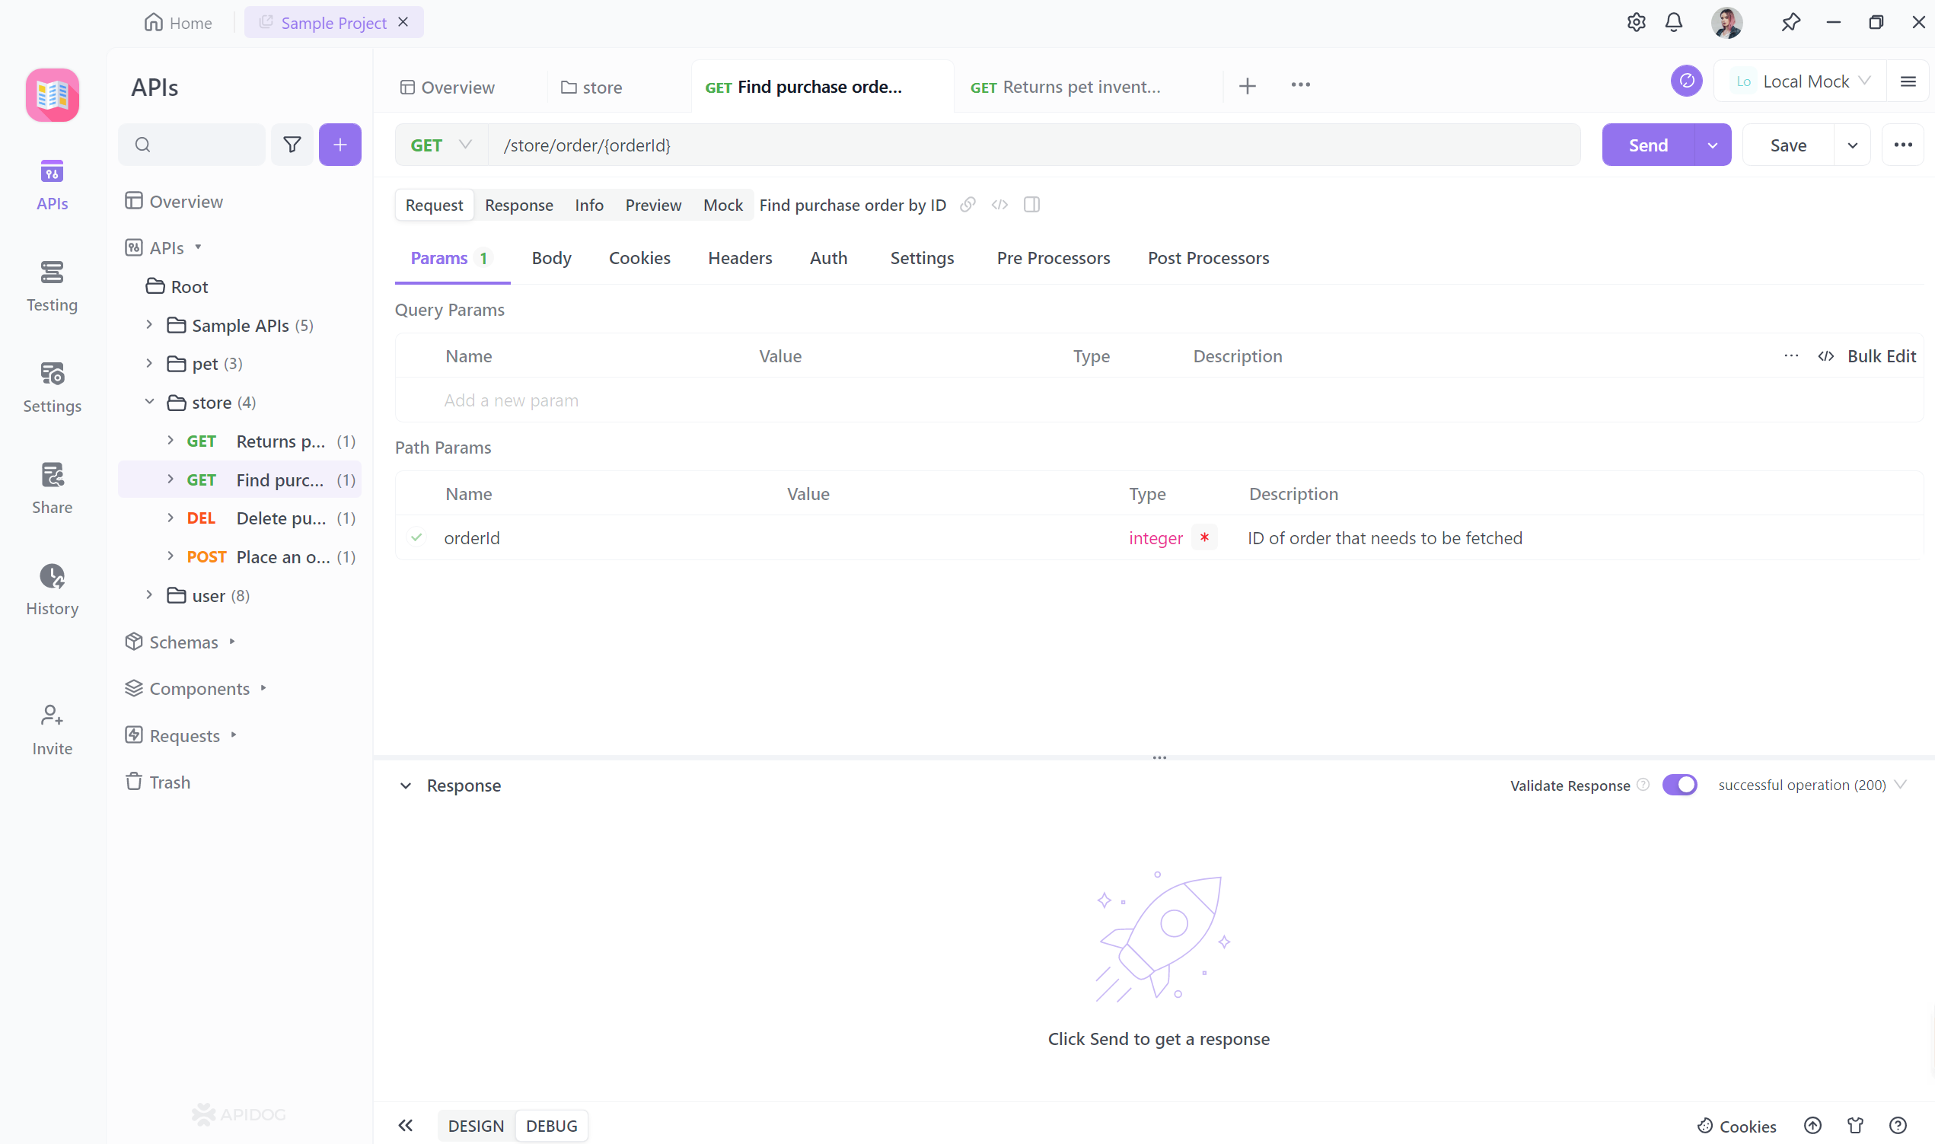Toggle the orderId param checkbox
1935x1144 pixels.
coord(416,537)
